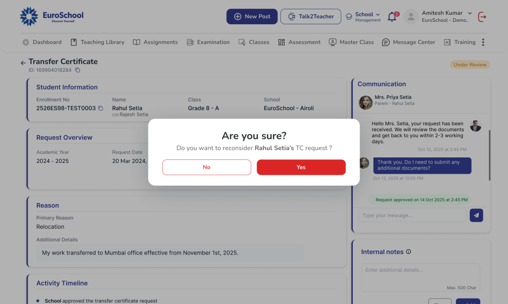Open Talk2Teacher
The height and width of the screenshot is (304, 508).
click(x=311, y=16)
